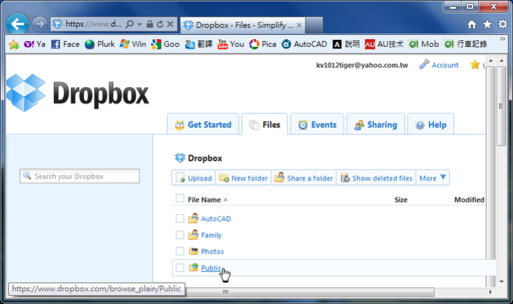Click the security lock icon in address bar

(x=150, y=24)
